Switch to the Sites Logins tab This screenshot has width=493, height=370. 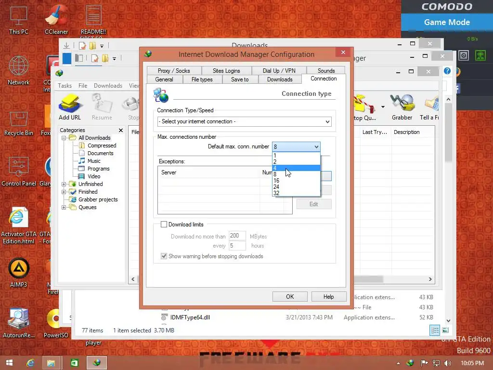click(x=226, y=71)
